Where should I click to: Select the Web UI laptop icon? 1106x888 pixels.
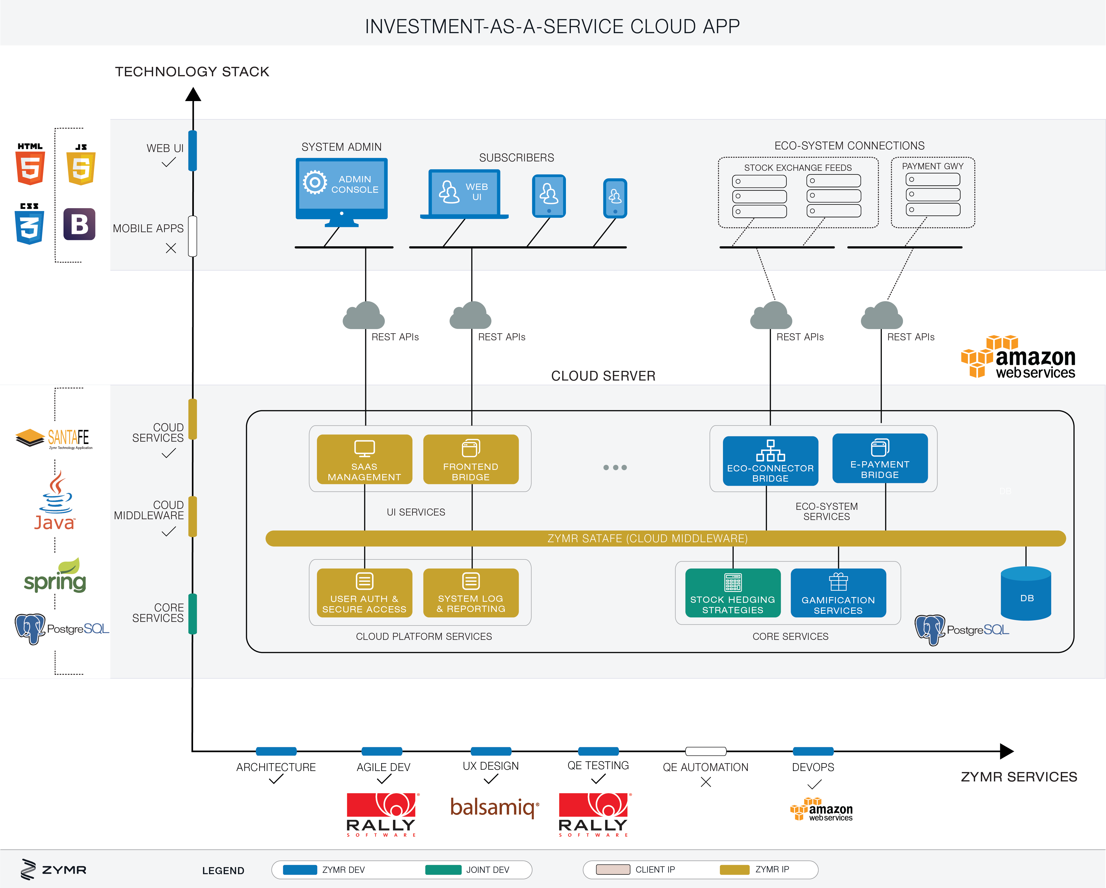pyautogui.click(x=464, y=194)
